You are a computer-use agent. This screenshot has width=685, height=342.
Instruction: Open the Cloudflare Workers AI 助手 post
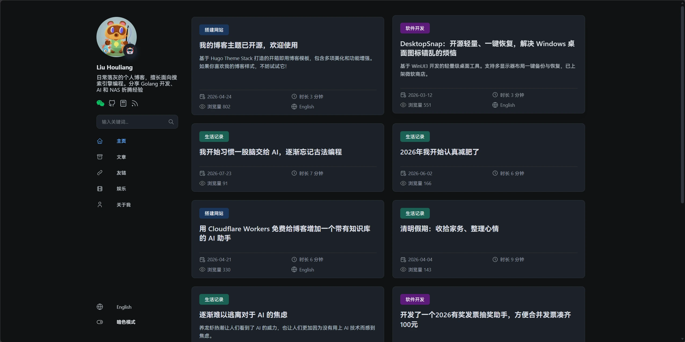[x=285, y=233]
